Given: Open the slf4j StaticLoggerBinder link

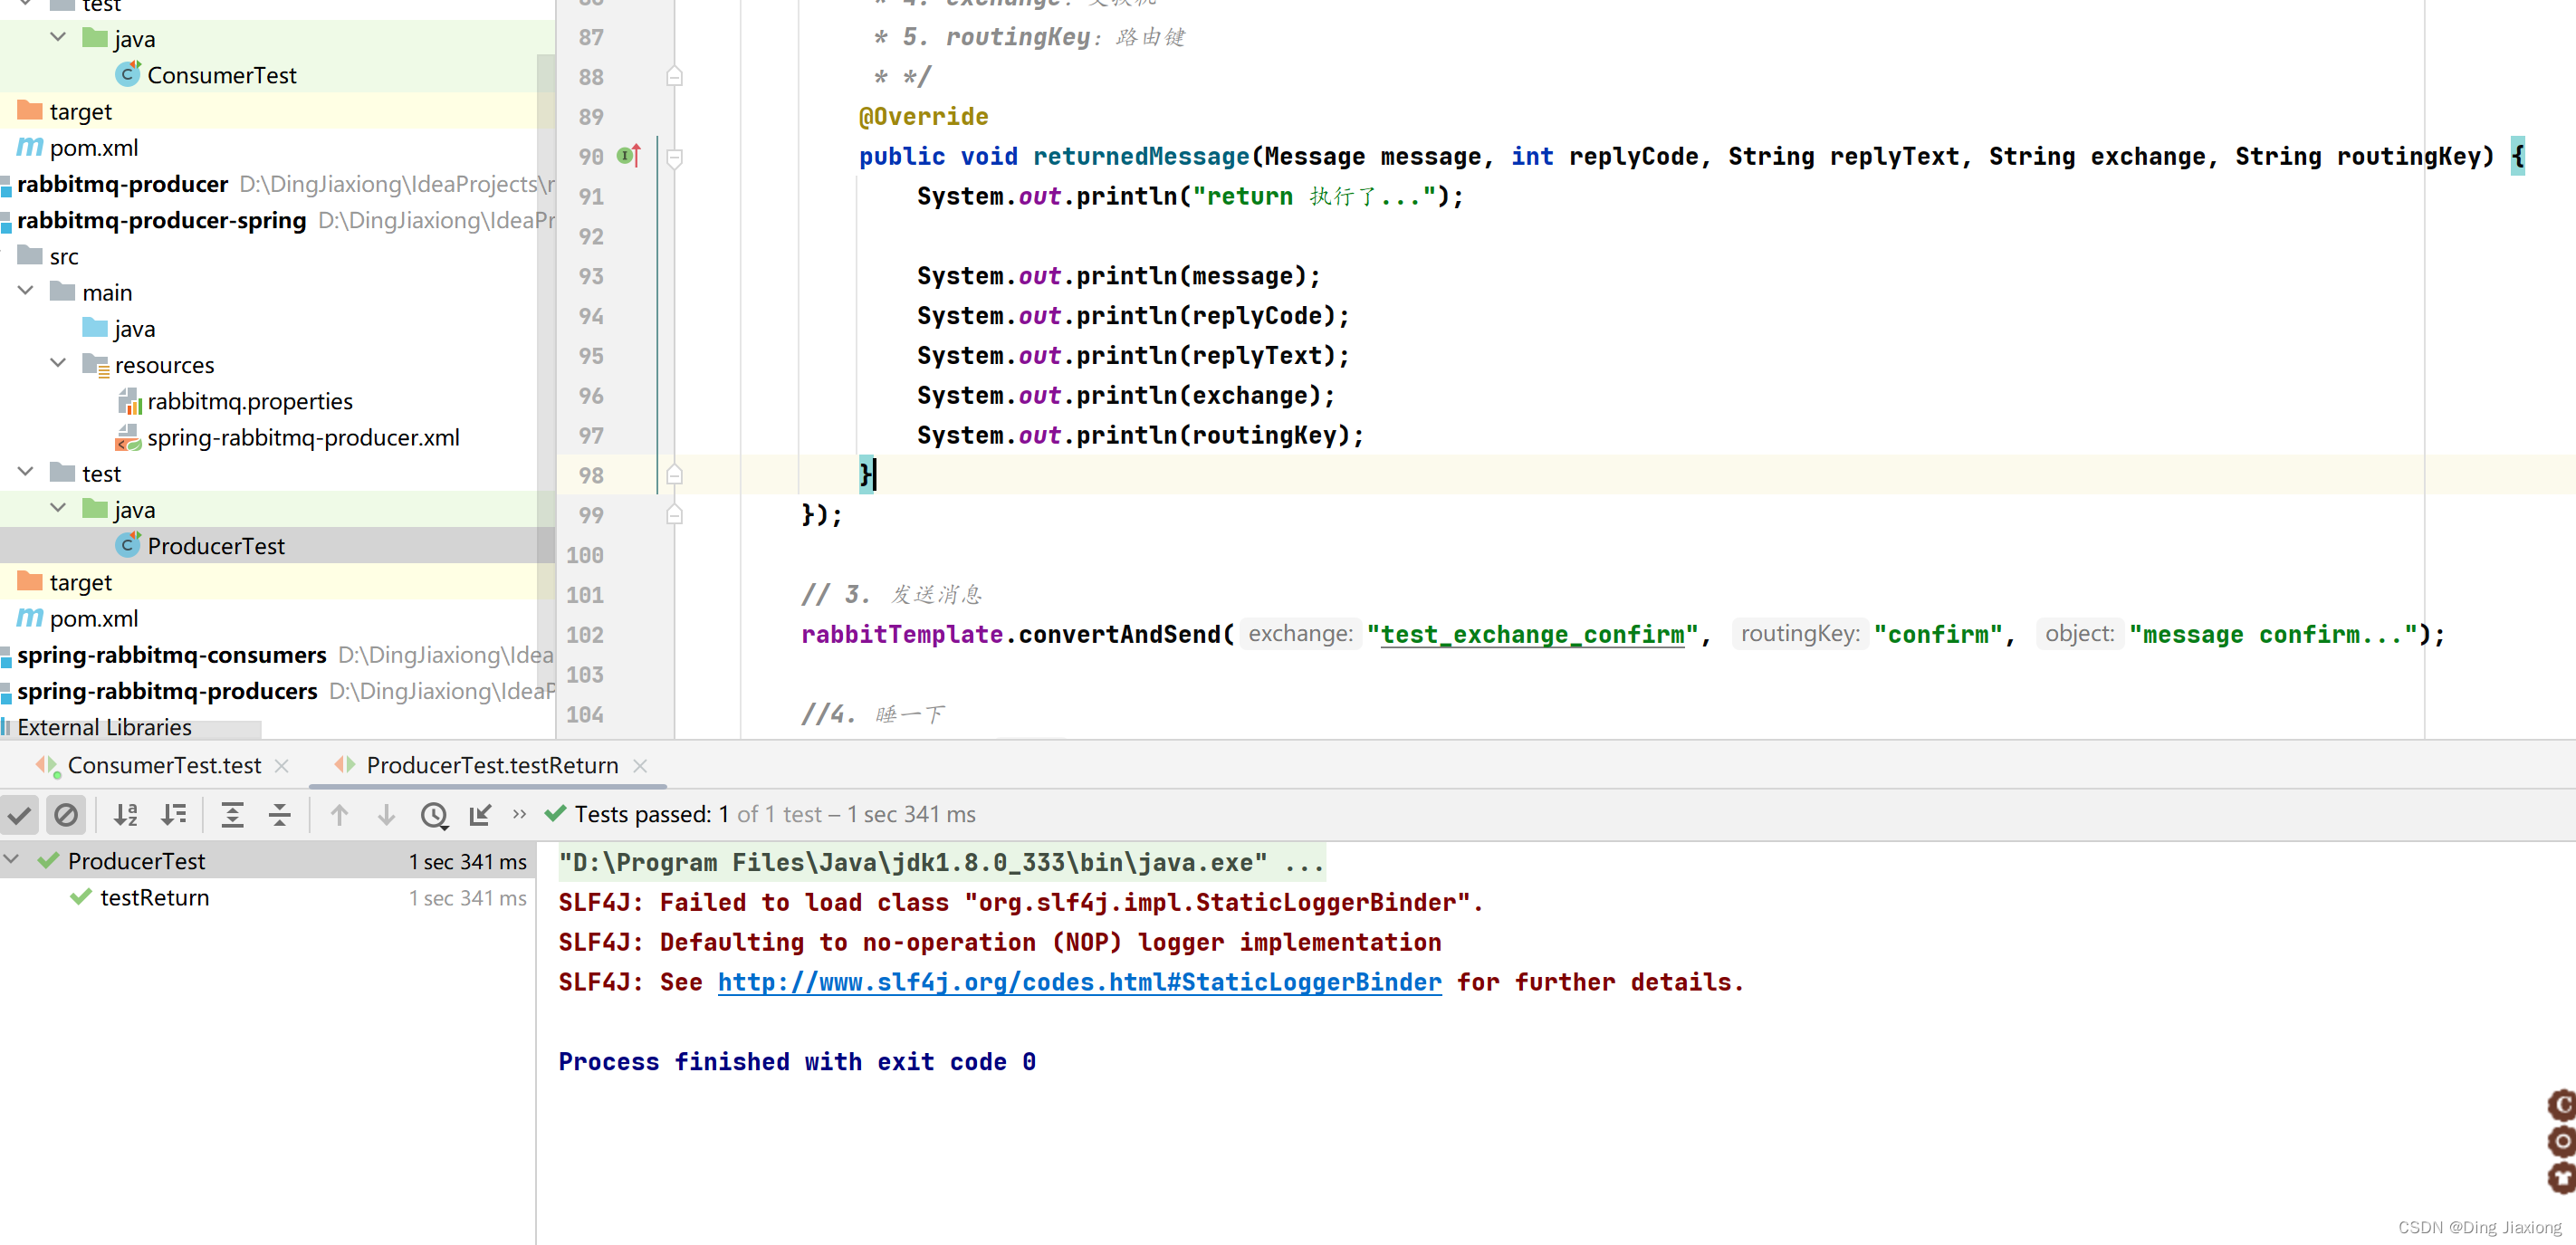Looking at the screenshot, I should pyautogui.click(x=1079, y=982).
